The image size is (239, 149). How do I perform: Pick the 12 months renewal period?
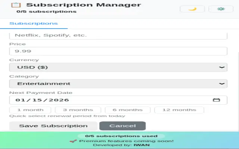(x=179, y=110)
